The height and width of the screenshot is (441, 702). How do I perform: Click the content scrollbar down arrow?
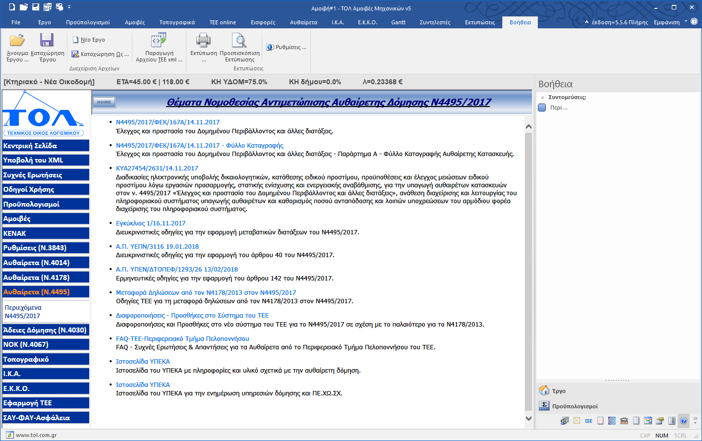(x=528, y=419)
